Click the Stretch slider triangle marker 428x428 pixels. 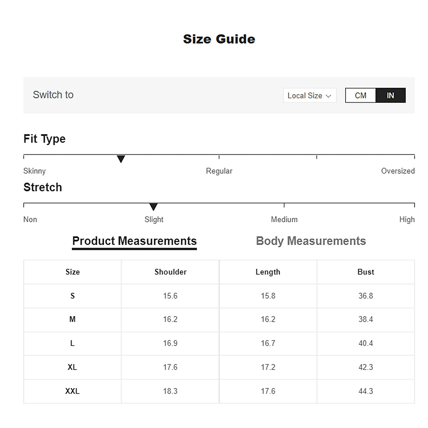coord(153,207)
